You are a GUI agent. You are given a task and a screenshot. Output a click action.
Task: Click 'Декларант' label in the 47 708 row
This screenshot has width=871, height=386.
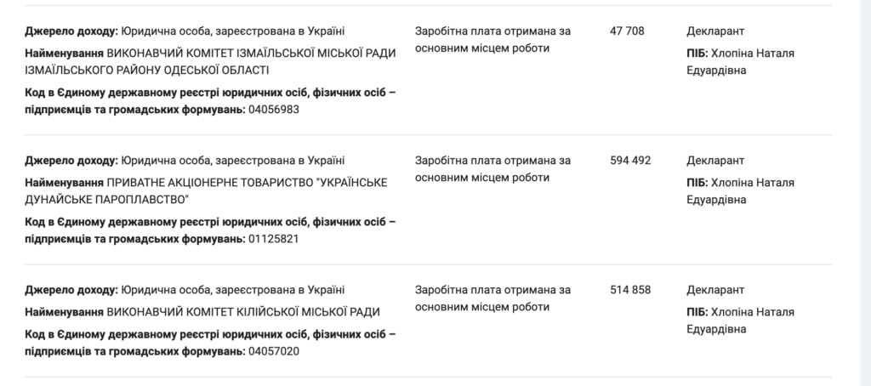[x=715, y=31]
